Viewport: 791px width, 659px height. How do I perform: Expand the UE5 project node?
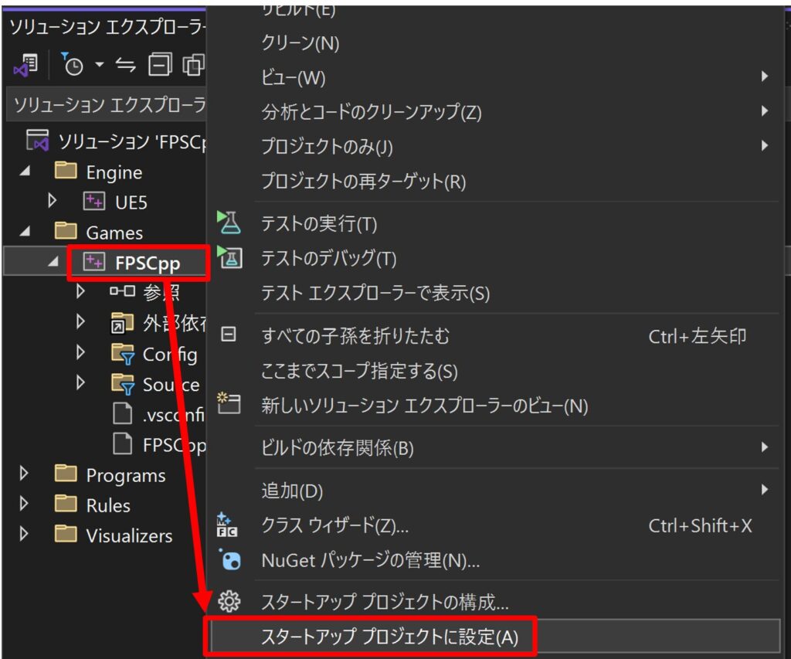click(52, 201)
